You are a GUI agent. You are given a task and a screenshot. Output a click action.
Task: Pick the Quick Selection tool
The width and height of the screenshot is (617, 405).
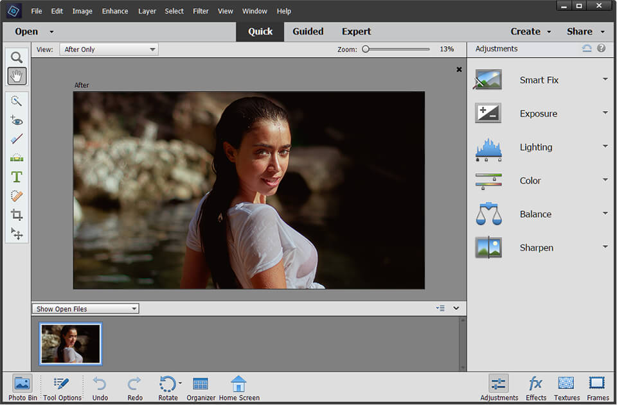(17, 101)
